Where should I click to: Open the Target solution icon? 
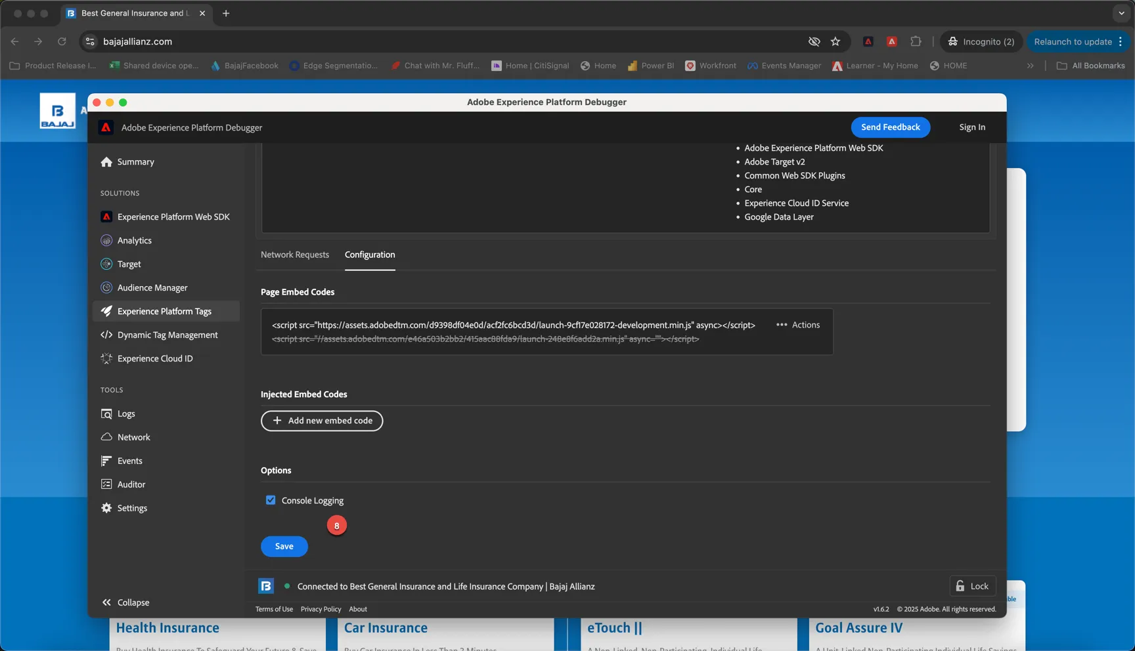(106, 264)
